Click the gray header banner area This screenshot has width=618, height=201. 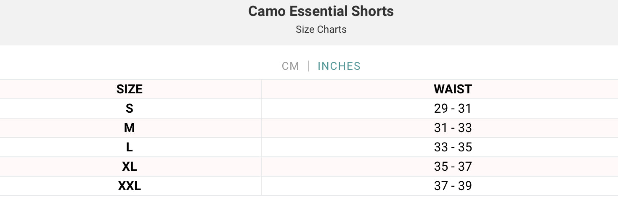309,23
